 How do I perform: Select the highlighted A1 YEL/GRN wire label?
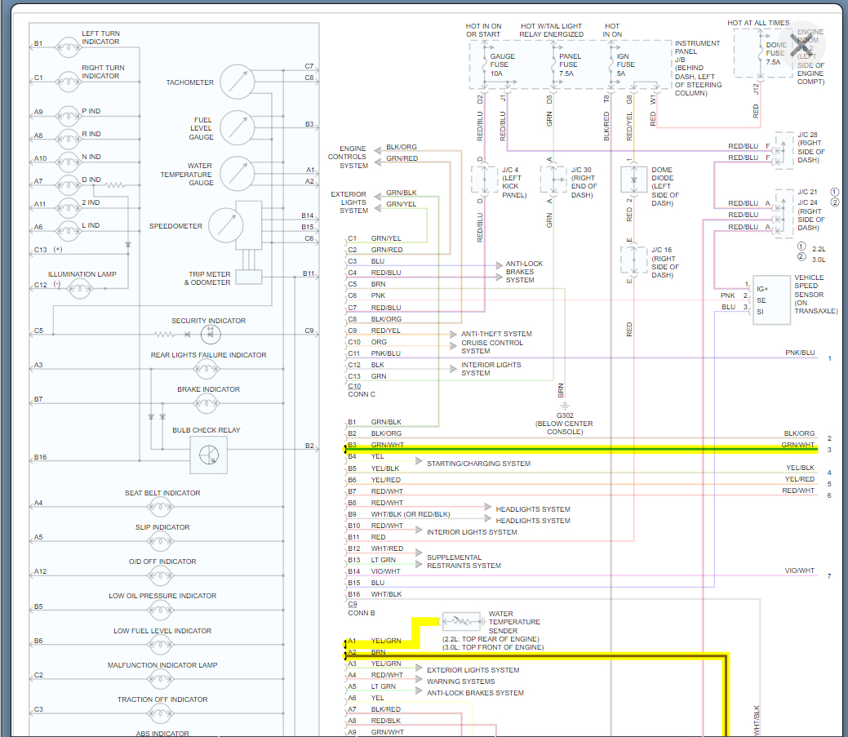(385, 641)
